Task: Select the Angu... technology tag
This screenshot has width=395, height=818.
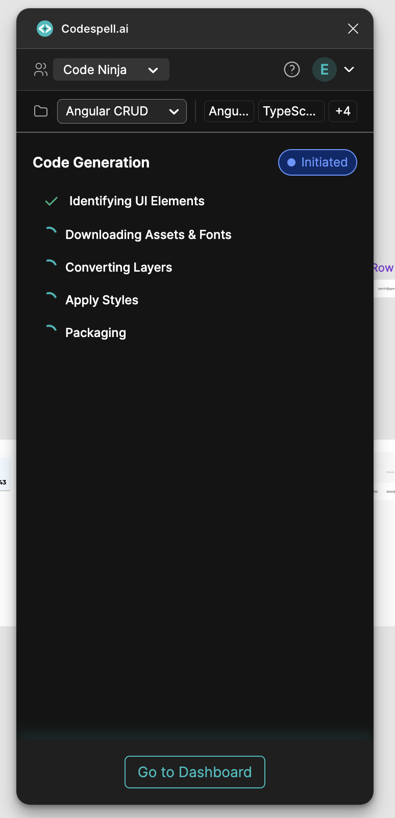Action: point(229,111)
